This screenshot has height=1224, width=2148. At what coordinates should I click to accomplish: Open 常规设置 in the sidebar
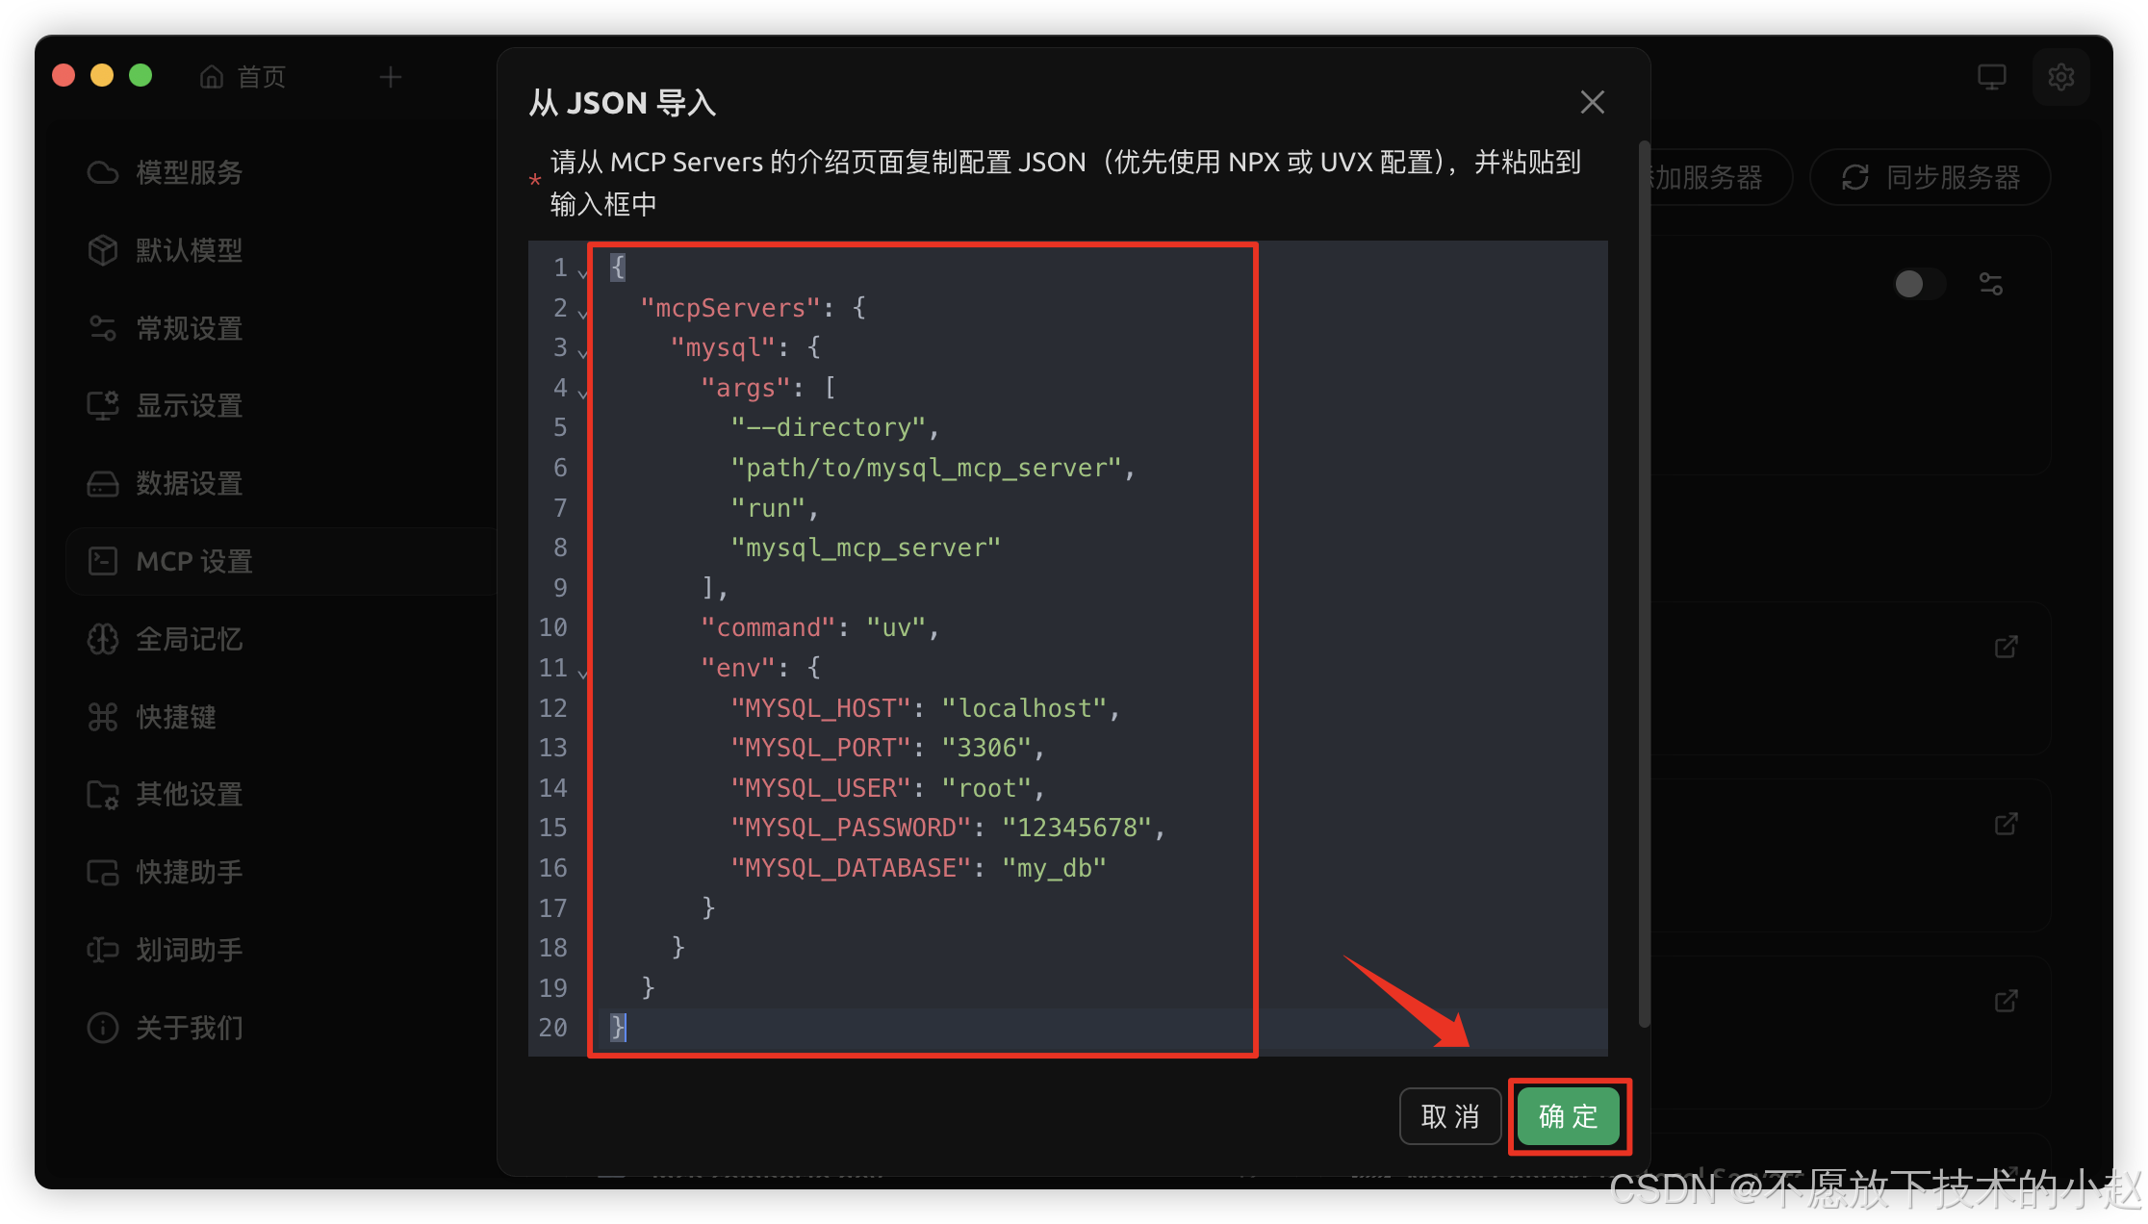click(279, 328)
